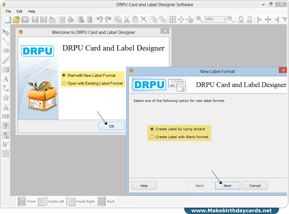289x214 pixels.
Task: Select the Line drawing tool
Action: point(6,42)
